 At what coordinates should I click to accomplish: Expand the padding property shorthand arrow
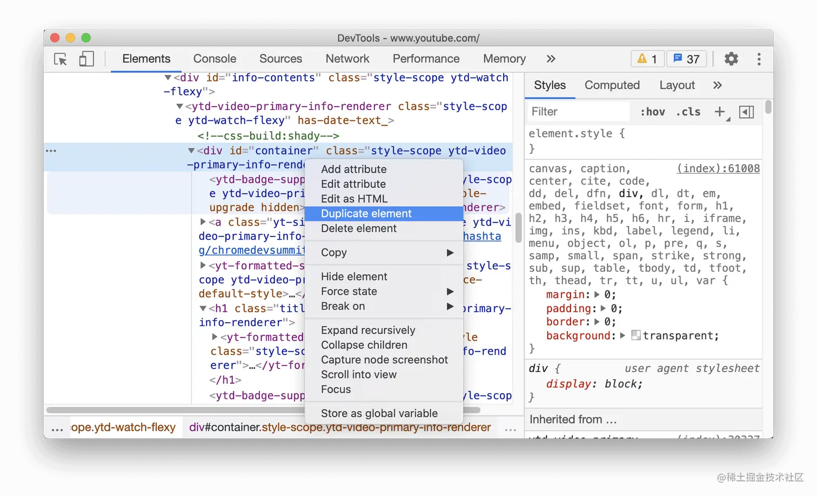(604, 308)
